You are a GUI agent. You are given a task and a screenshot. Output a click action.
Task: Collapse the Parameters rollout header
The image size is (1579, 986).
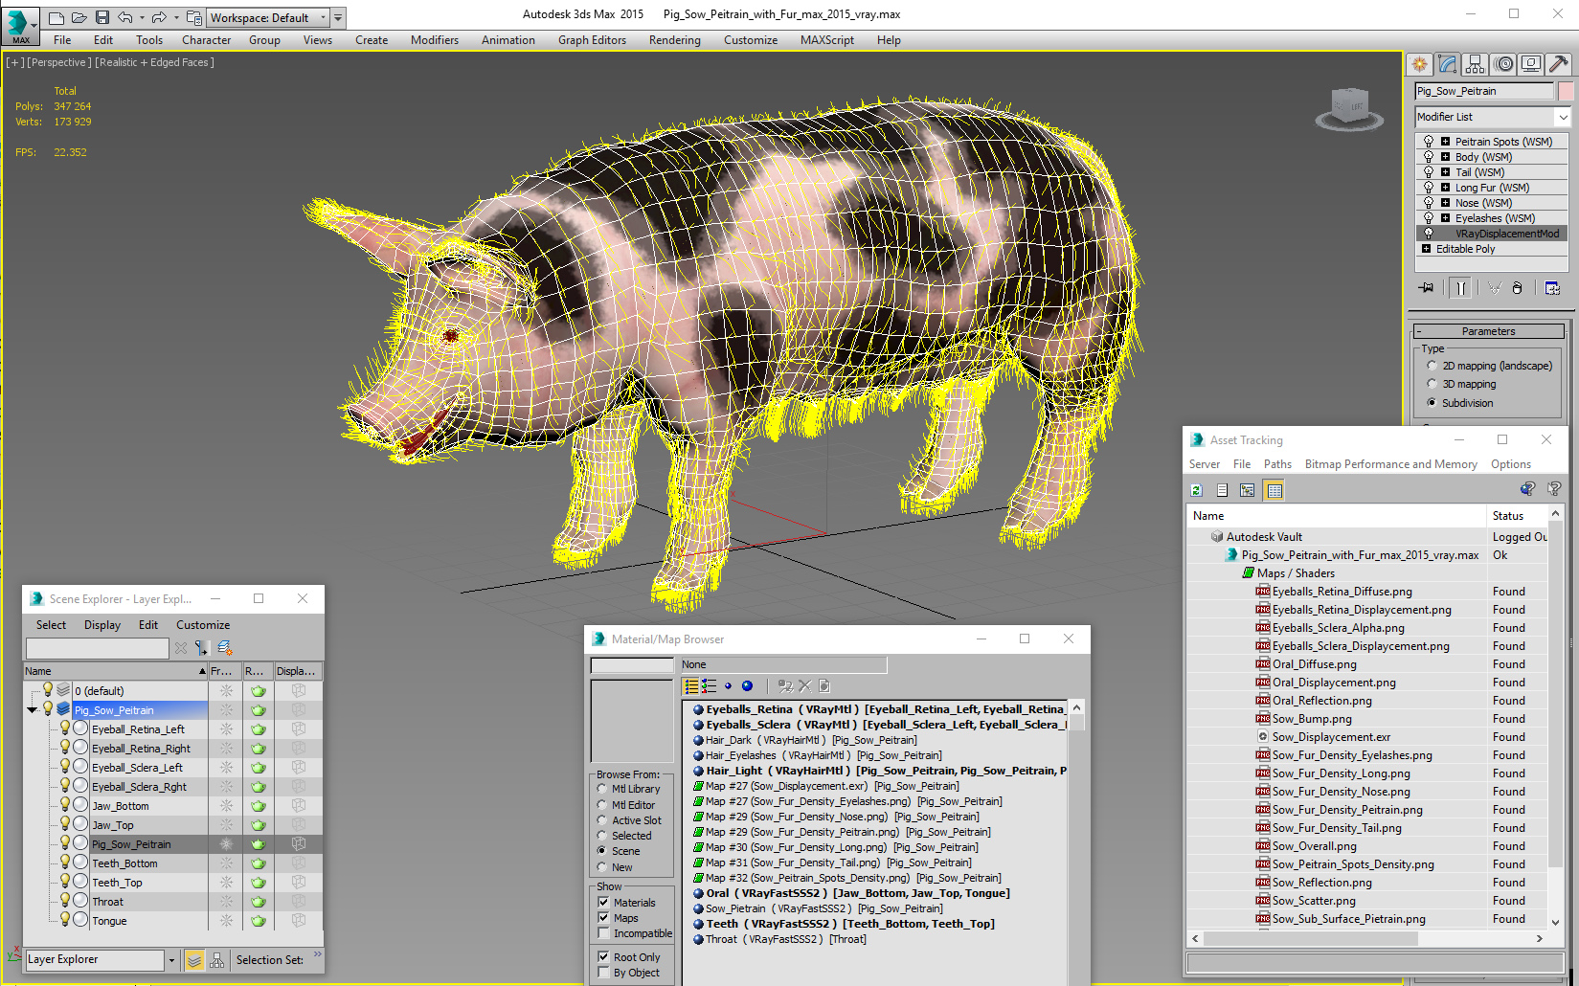[x=1489, y=331]
